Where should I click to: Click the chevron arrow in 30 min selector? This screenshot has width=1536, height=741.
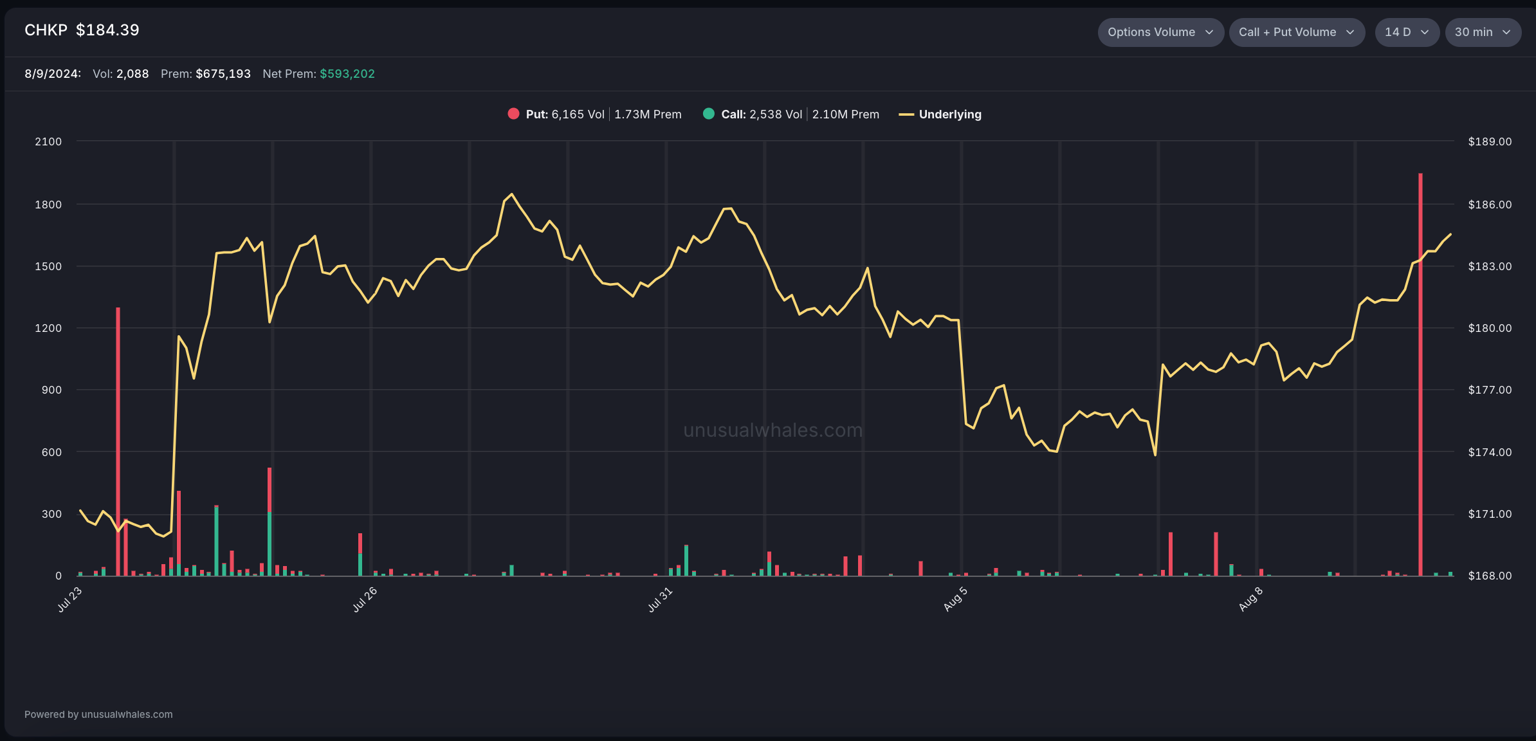click(x=1506, y=32)
